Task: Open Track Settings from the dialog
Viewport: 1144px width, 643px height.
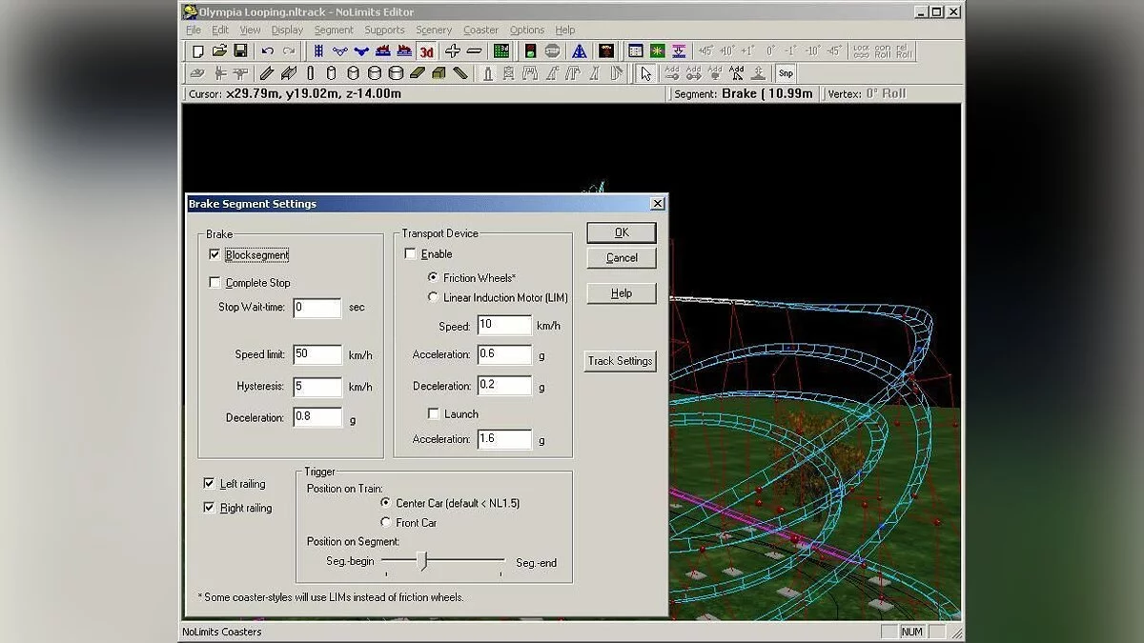Action: (620, 361)
